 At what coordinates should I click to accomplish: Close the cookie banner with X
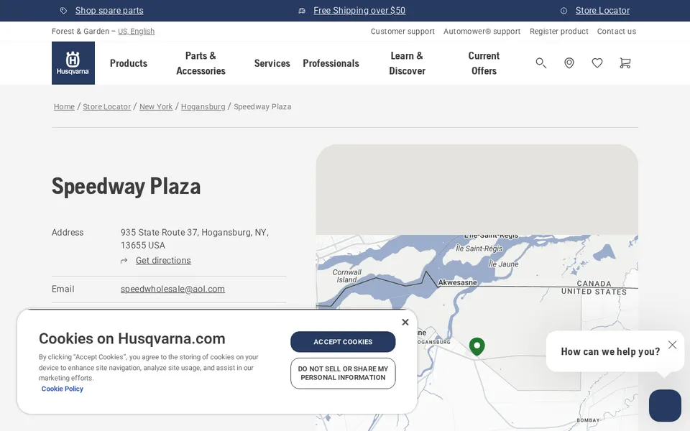(x=405, y=322)
